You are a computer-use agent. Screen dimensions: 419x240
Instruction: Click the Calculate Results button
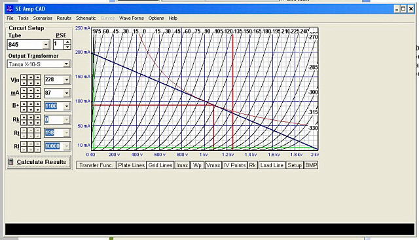(x=39, y=162)
